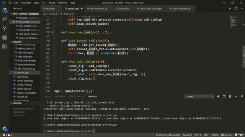Open the Selection menu
Image resolution: width=245 pixels, height=137 pixels.
tap(26, 3)
